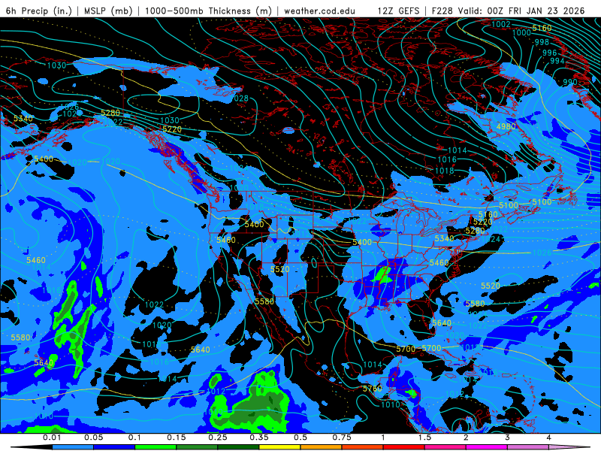Screen dimensions: 601x451
Task: Click the '0.25' legend value
Action: 218,437
